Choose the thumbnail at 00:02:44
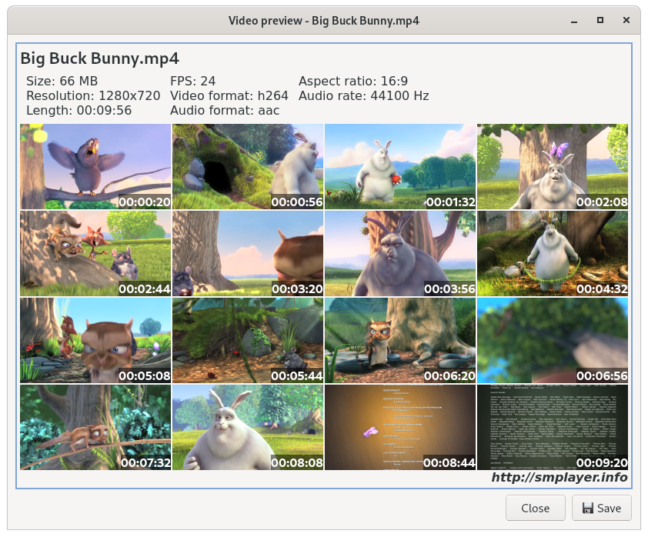Viewport: 648px width, 537px height. coord(95,254)
